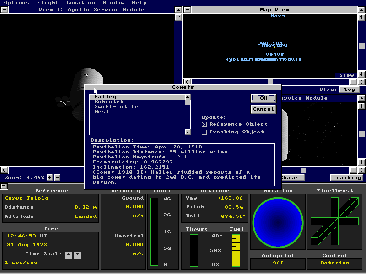
Task: Click the blue Rotation control ball
Action: point(278,222)
